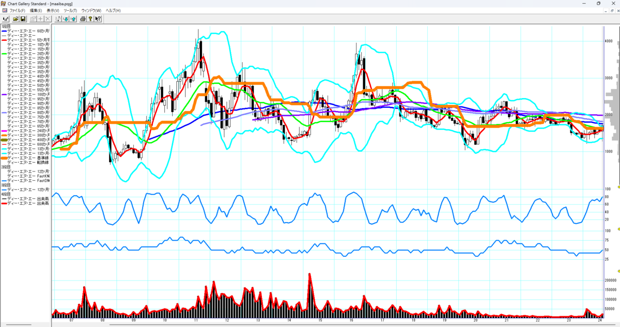The image size is (620, 327).
Task: Select the FastD% legend row
Action: click(26, 180)
